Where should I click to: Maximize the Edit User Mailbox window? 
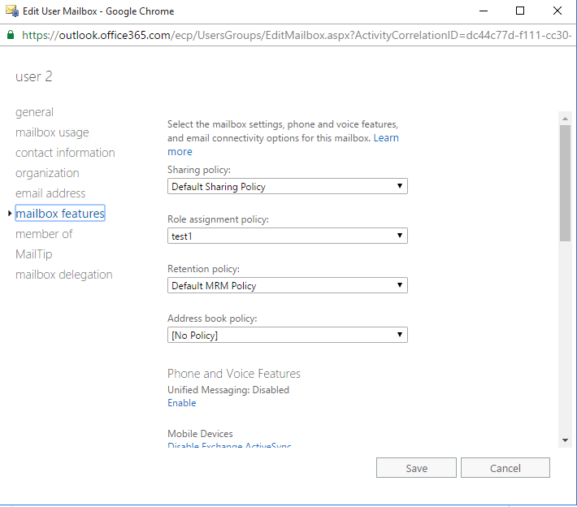click(520, 11)
